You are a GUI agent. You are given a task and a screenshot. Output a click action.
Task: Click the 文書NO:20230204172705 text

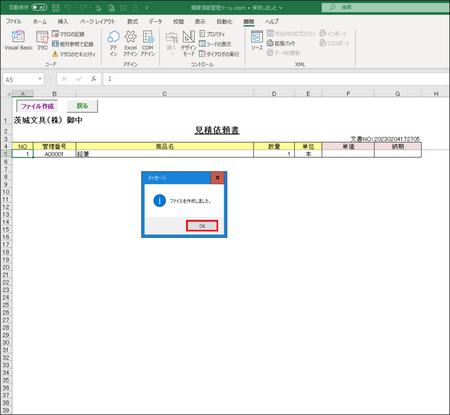click(x=385, y=139)
